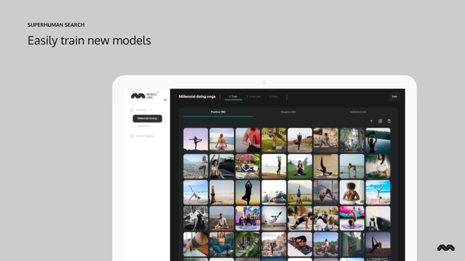Open the Image Tagging section

[145, 136]
